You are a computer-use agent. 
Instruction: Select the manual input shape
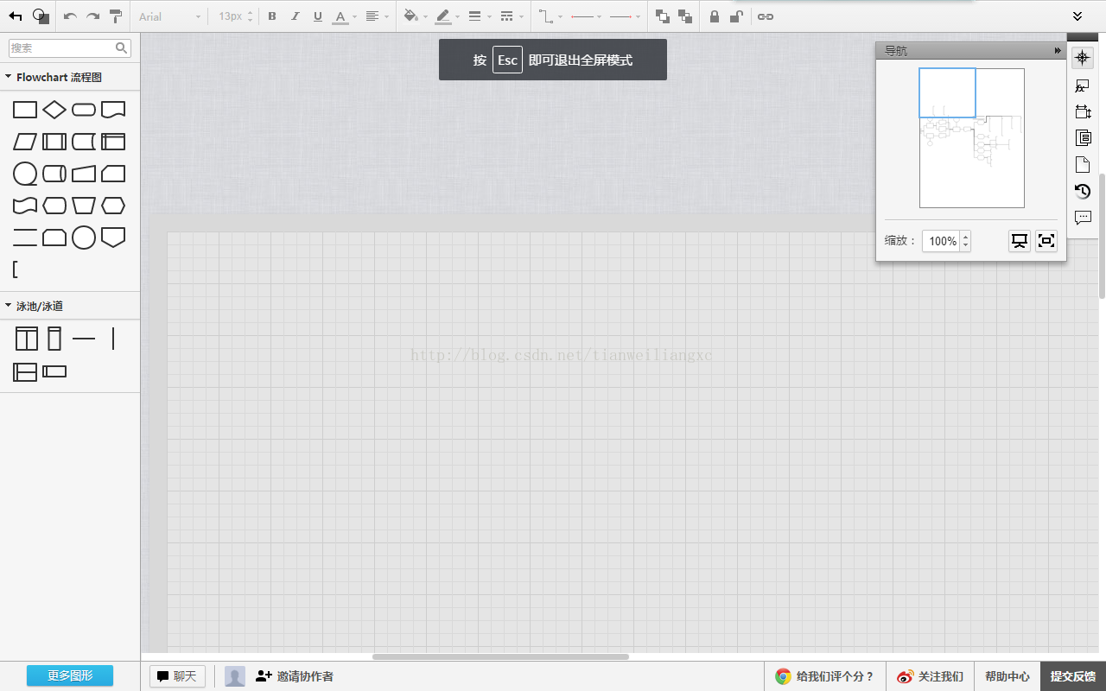click(x=84, y=174)
